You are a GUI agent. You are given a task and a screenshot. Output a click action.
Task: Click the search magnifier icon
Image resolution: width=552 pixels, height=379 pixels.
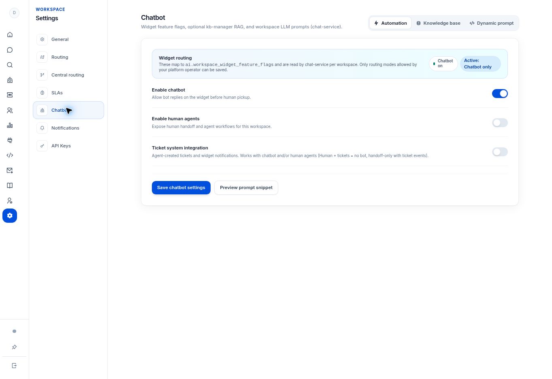click(x=10, y=65)
